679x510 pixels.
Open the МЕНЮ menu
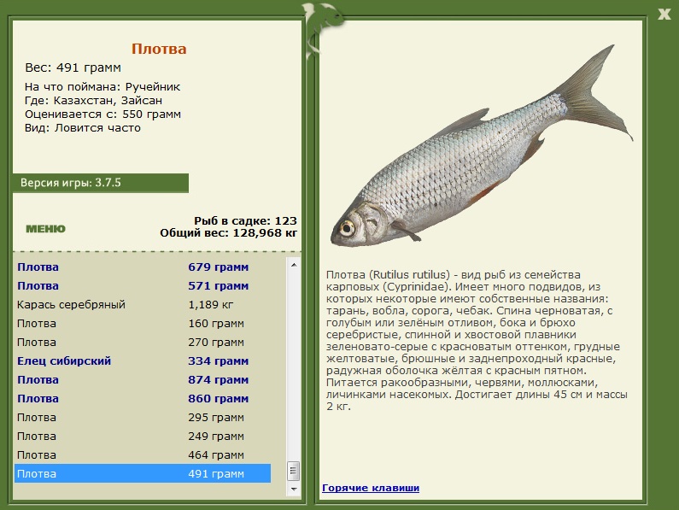pos(45,229)
